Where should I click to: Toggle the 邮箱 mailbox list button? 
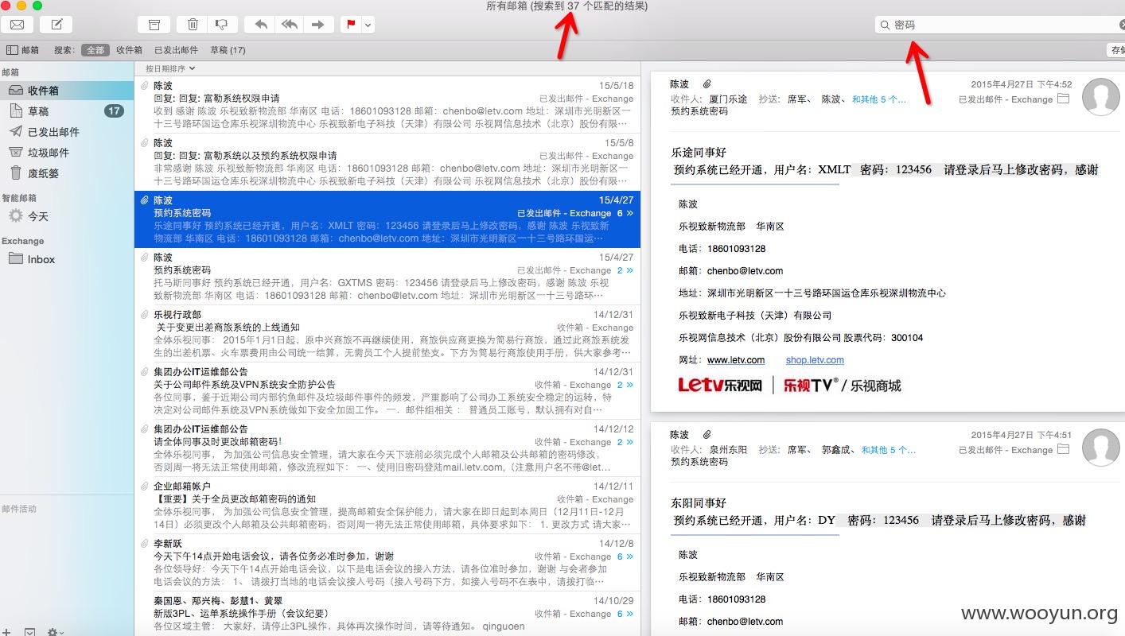[x=23, y=49]
